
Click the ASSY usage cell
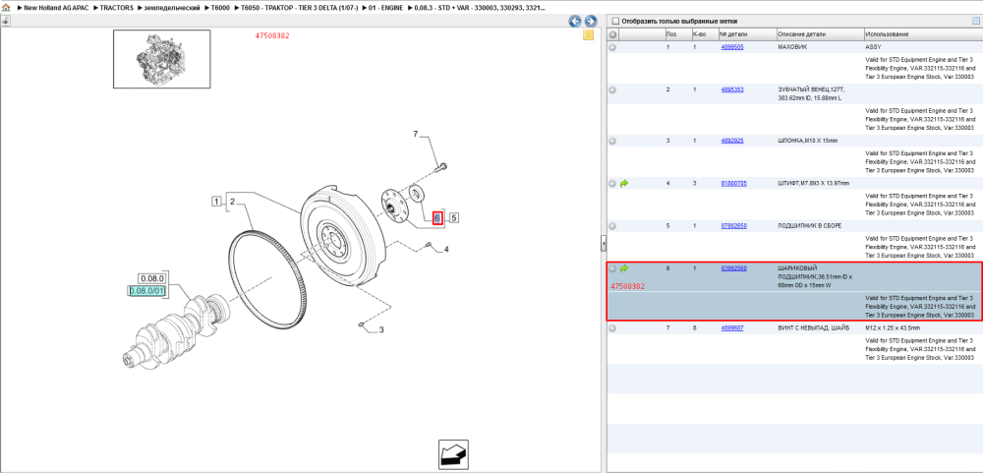pyautogui.click(x=873, y=47)
